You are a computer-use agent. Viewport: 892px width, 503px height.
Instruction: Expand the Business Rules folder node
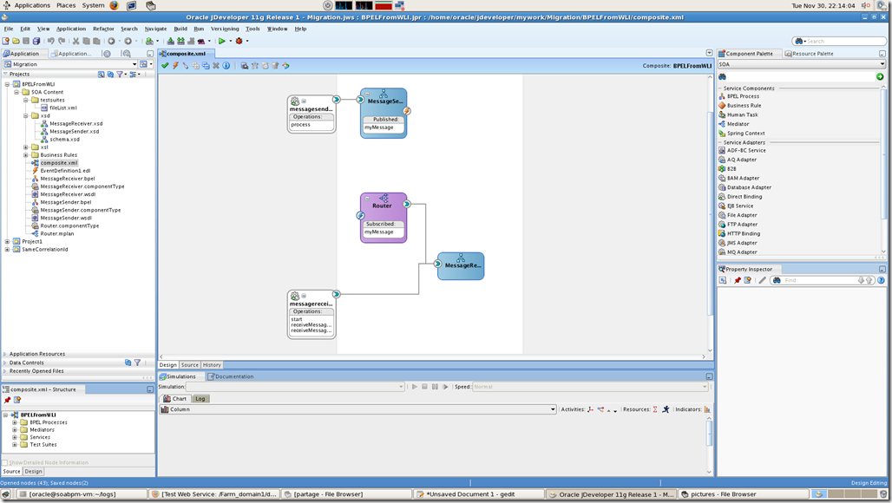tap(26, 154)
